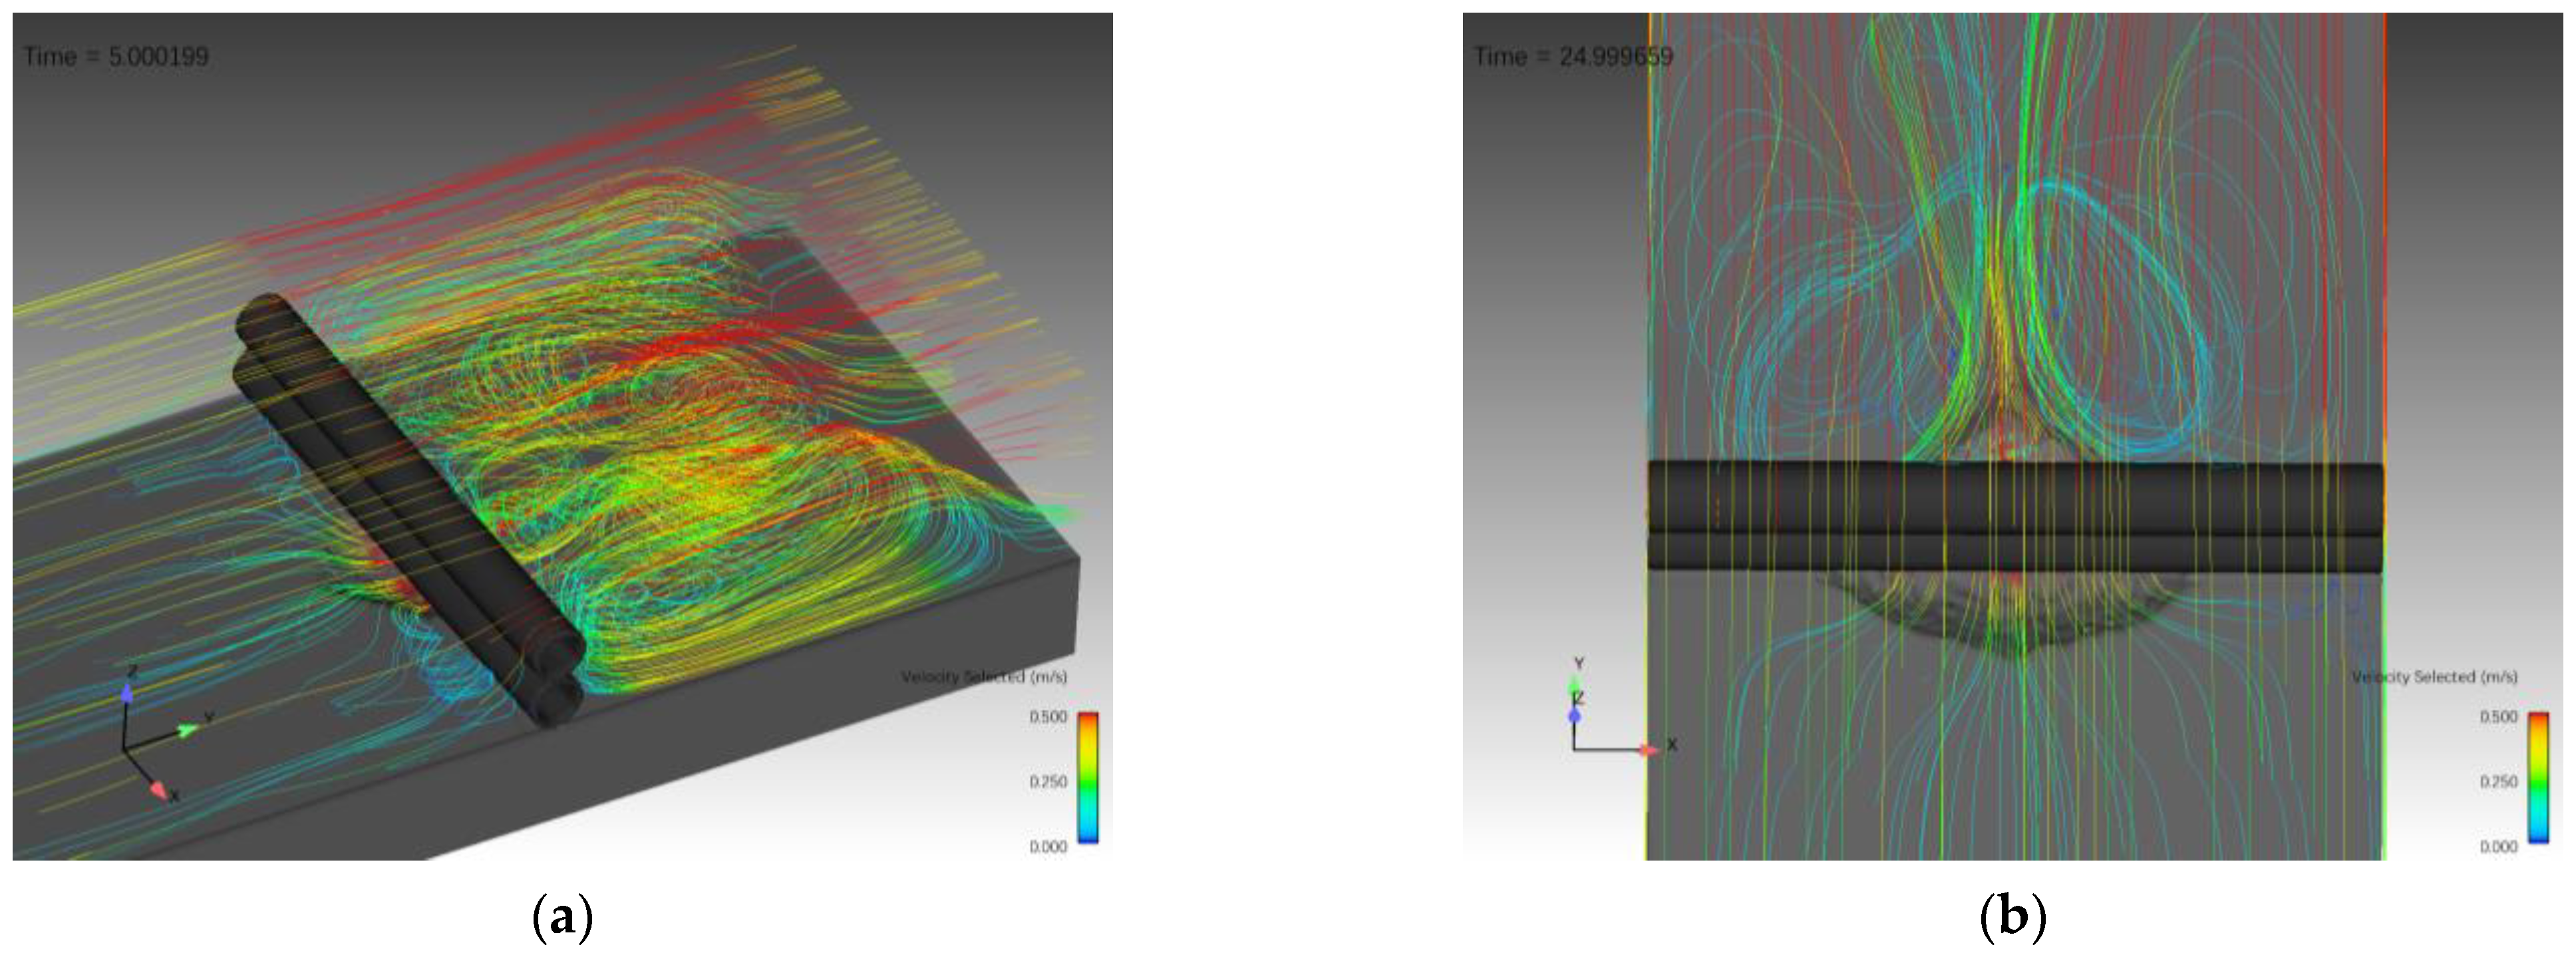Select the 'Time = 24.999659' label
This screenshot has width=2576, height=957.
coord(1572,57)
